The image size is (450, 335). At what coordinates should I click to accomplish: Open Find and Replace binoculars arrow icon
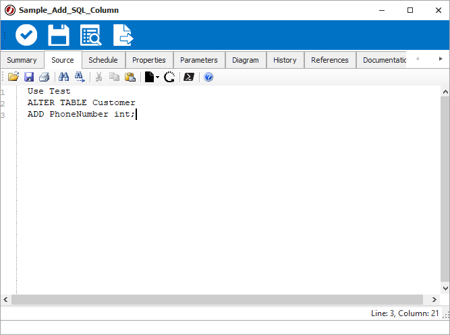[80, 77]
